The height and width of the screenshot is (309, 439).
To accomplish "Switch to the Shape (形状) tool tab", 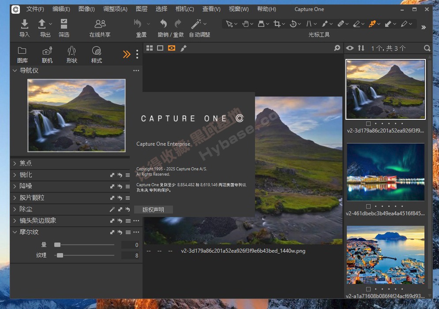I will click(x=71, y=55).
